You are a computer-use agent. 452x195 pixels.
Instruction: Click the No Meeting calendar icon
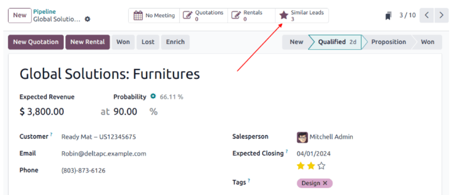[x=138, y=15]
